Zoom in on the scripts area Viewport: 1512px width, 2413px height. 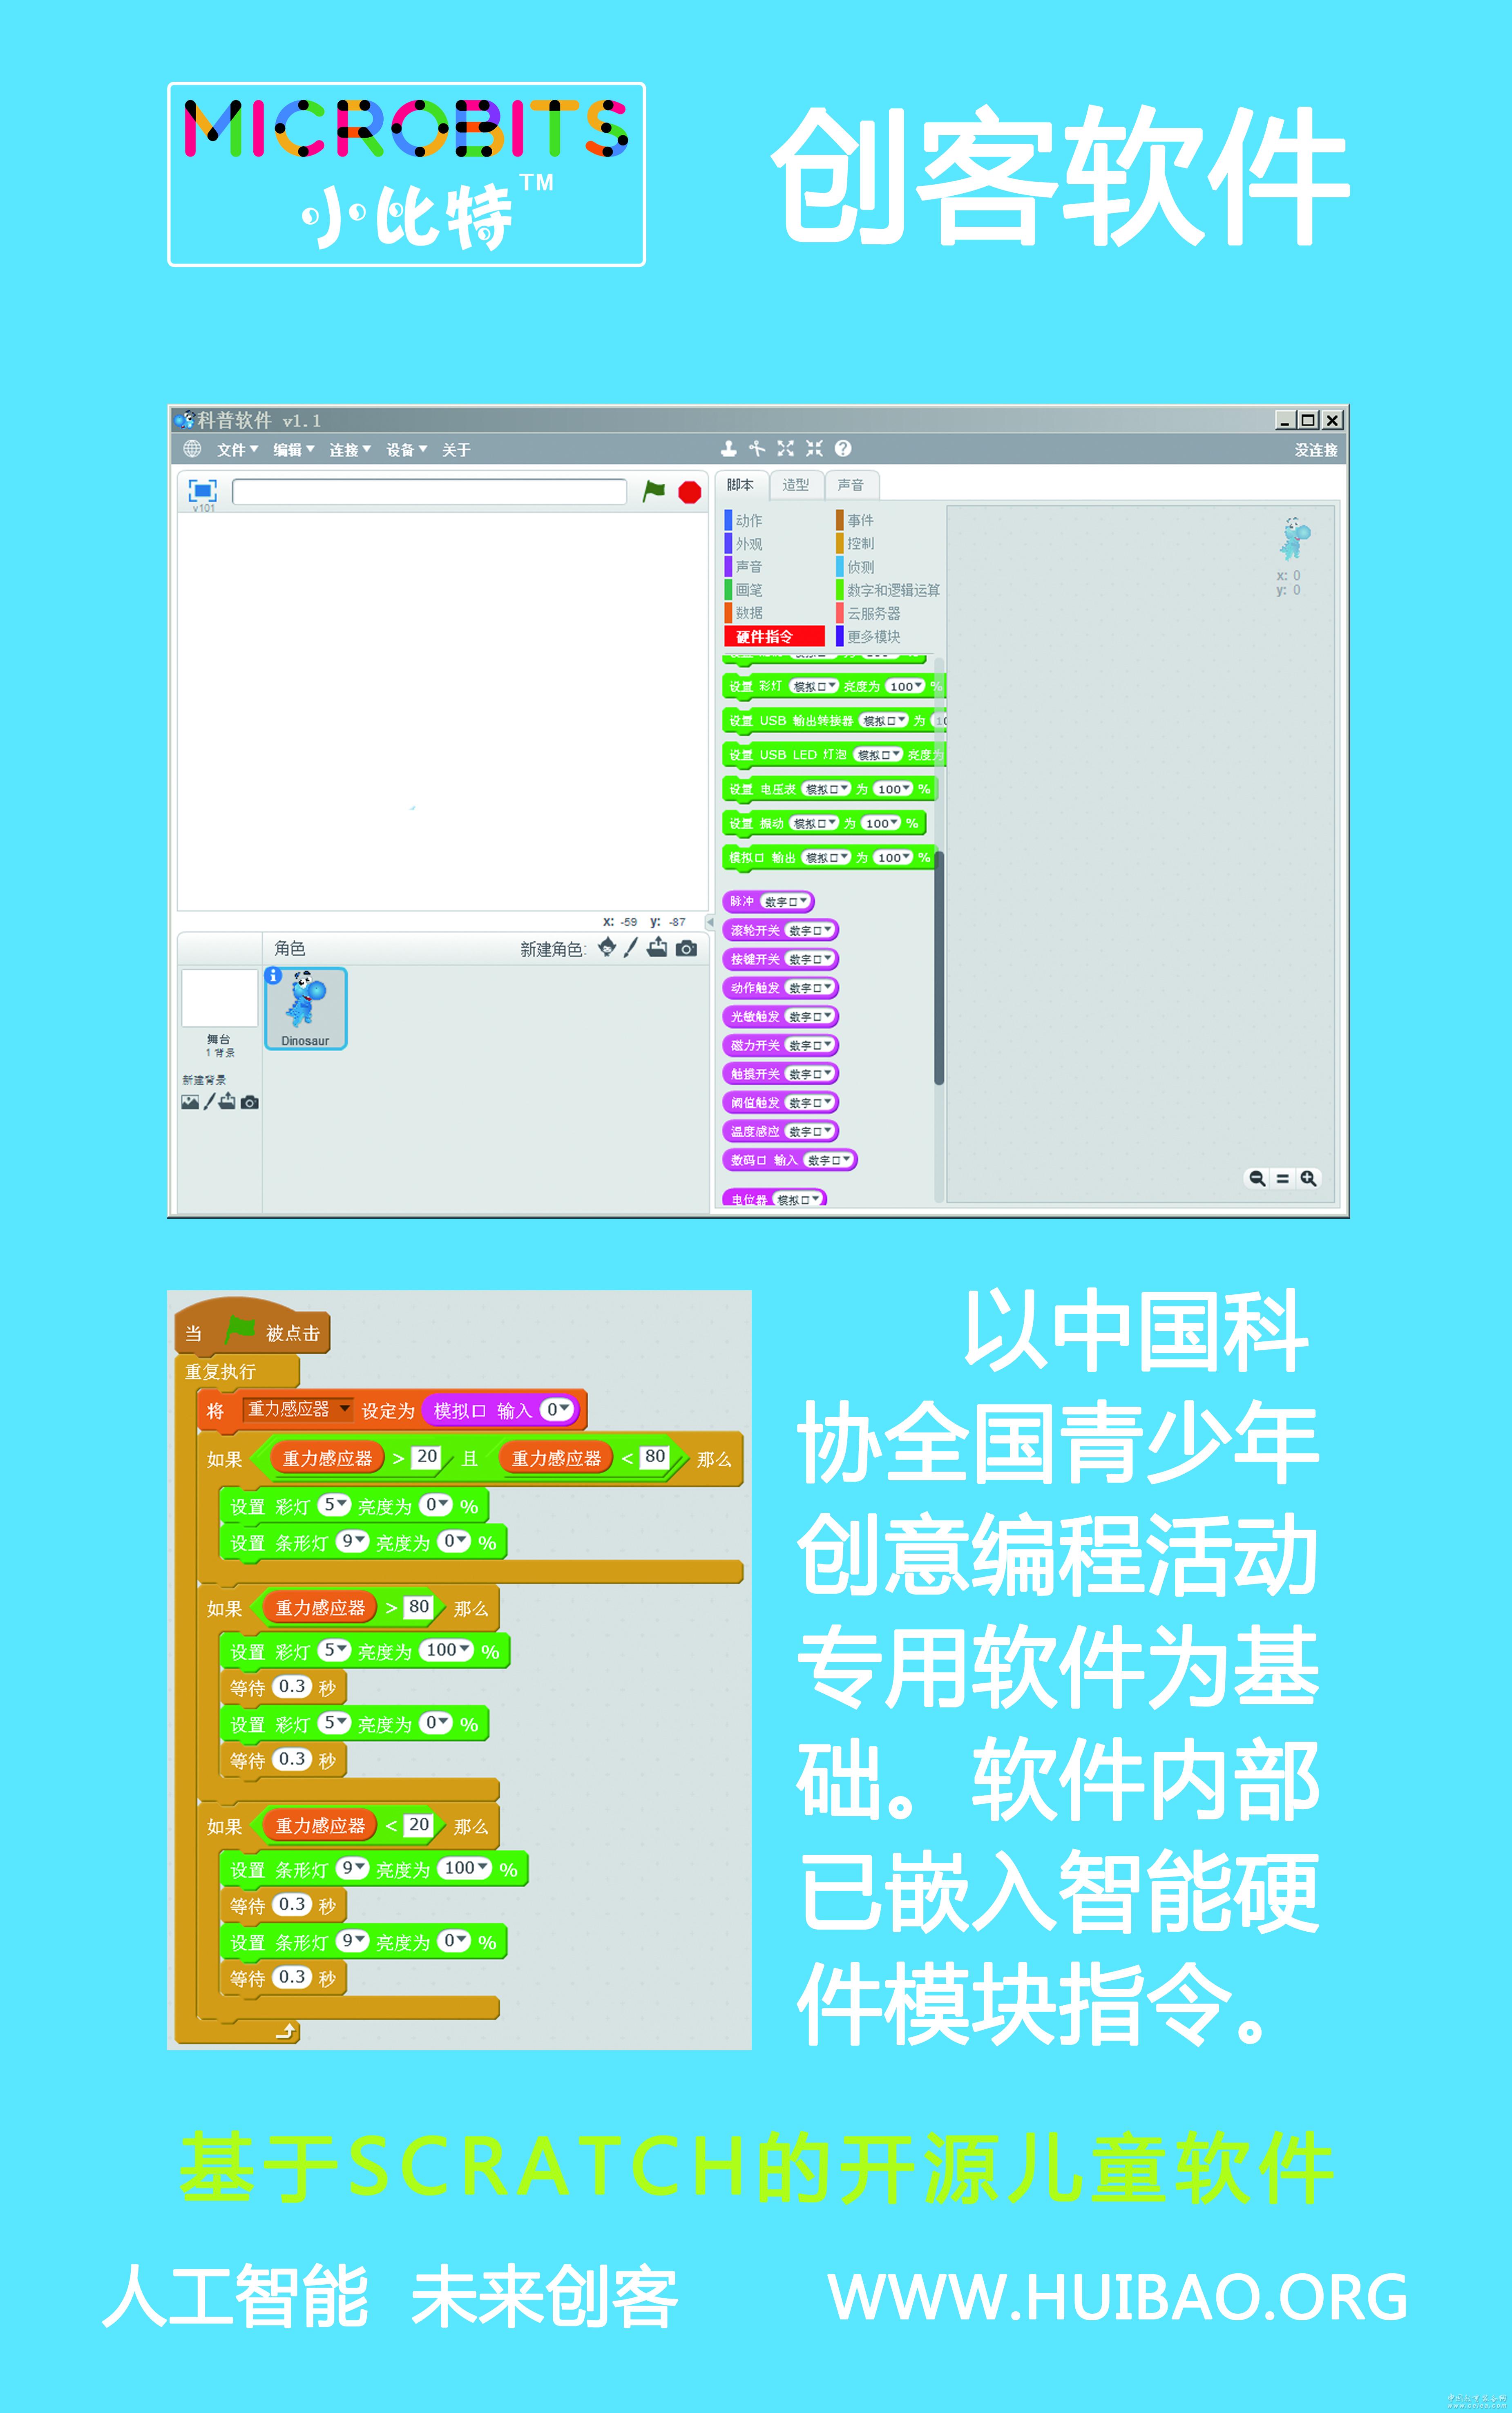[x=1308, y=1178]
